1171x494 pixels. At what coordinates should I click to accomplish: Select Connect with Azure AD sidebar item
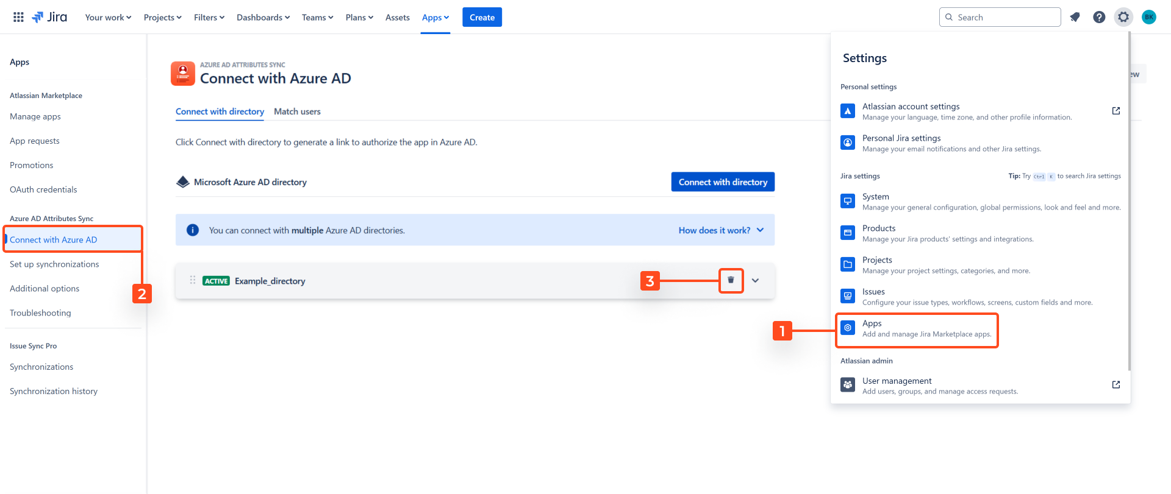pos(73,239)
